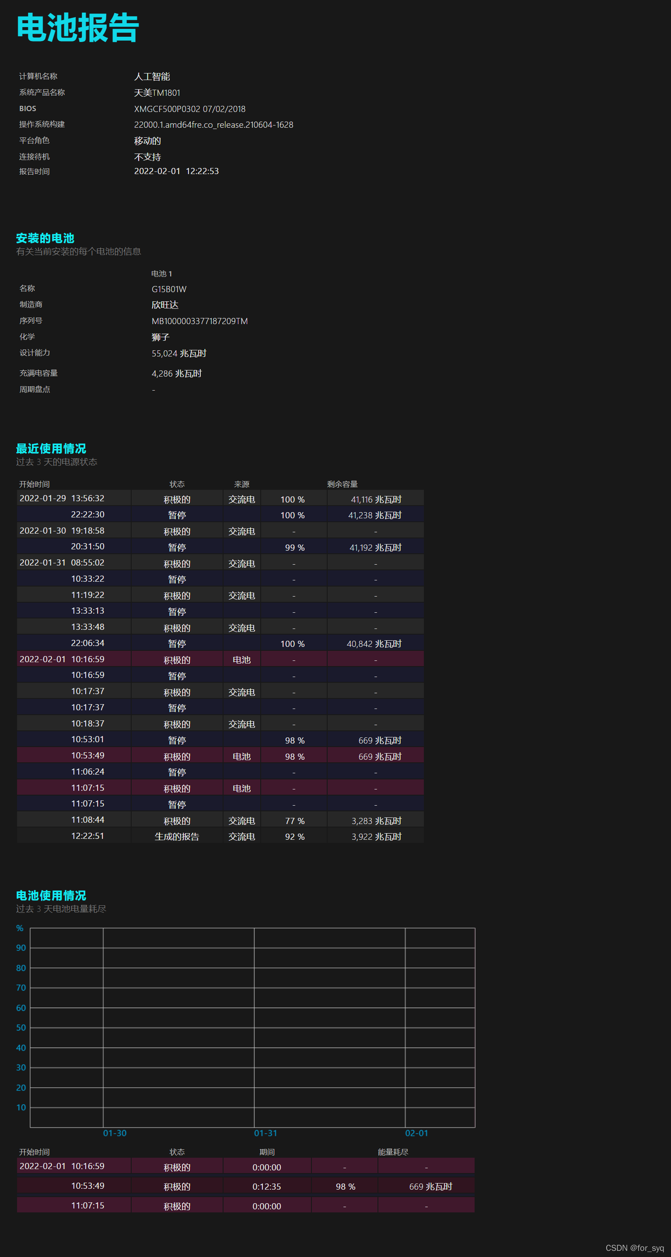Select the 22:06:34 time entry
Image resolution: width=671 pixels, height=1257 pixels.
[x=88, y=643]
